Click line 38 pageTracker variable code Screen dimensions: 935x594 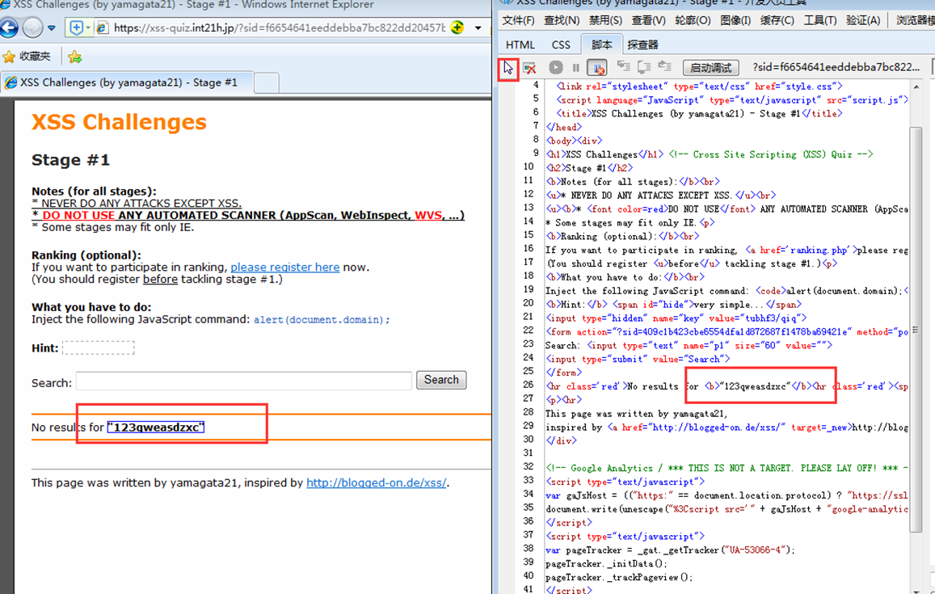670,550
